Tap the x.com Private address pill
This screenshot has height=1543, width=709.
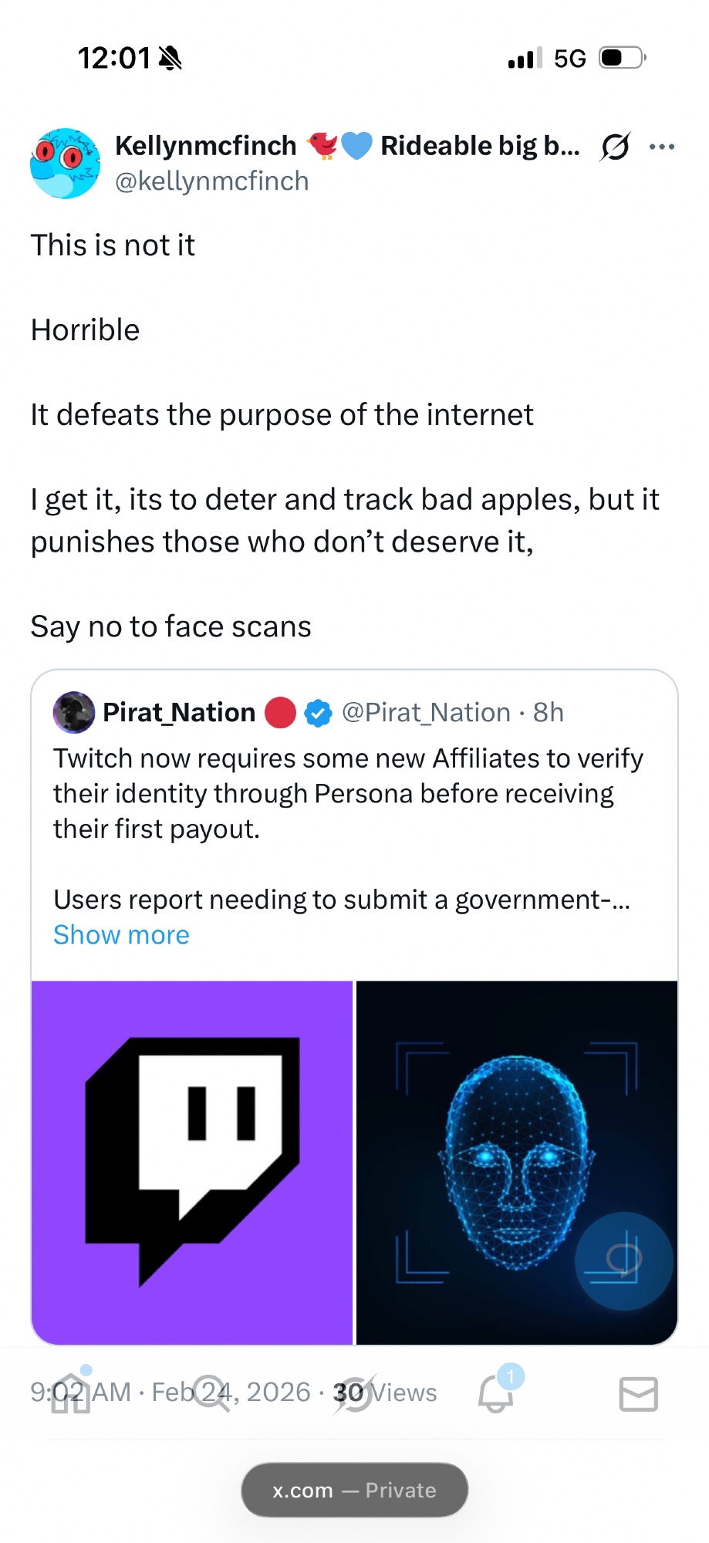pos(354,1490)
